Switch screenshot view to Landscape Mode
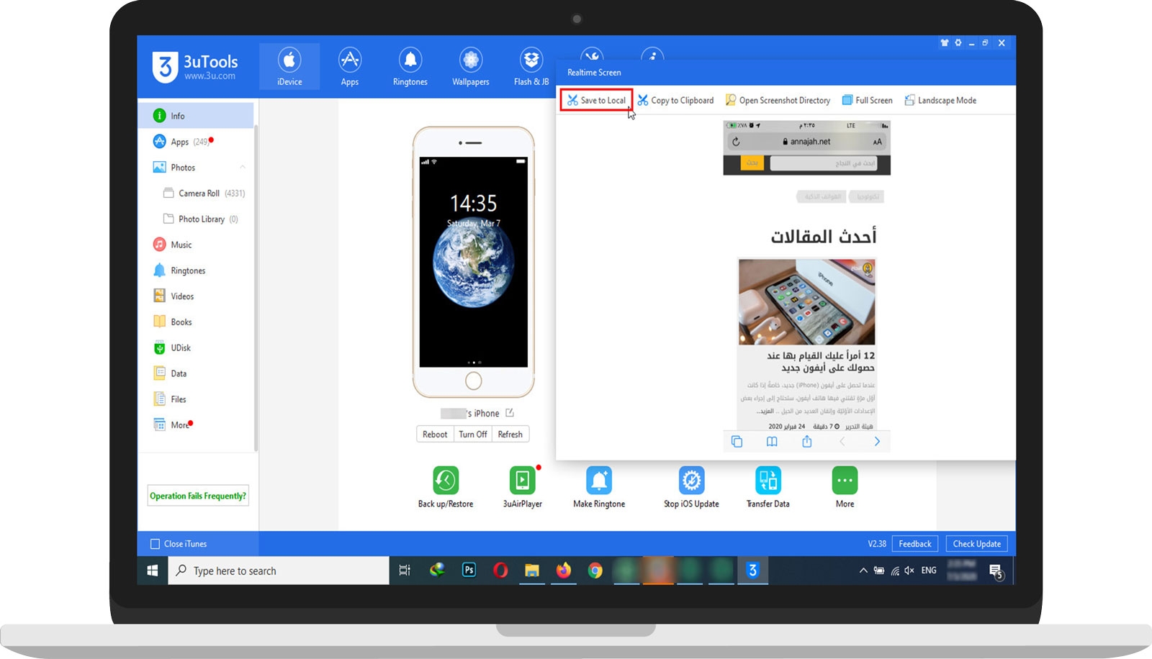The height and width of the screenshot is (659, 1152). tap(940, 100)
